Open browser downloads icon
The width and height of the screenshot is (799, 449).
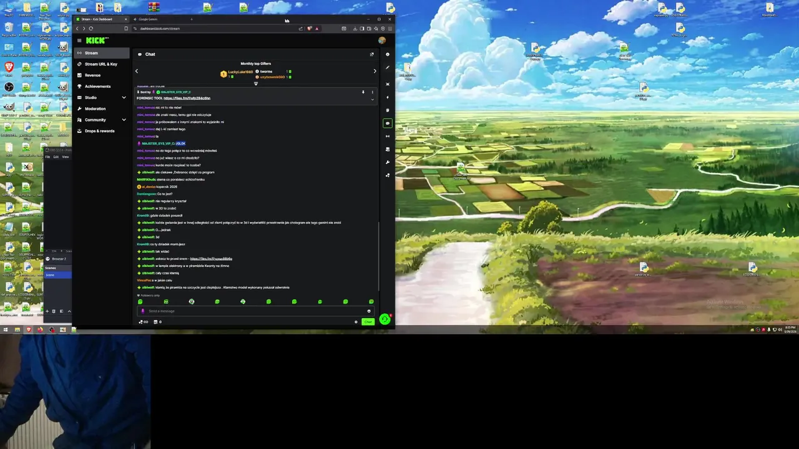click(x=355, y=29)
